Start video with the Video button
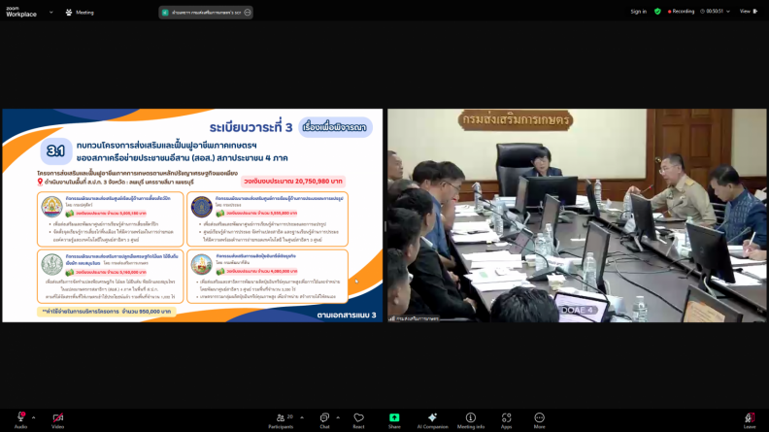This screenshot has height=432, width=769. click(x=58, y=419)
